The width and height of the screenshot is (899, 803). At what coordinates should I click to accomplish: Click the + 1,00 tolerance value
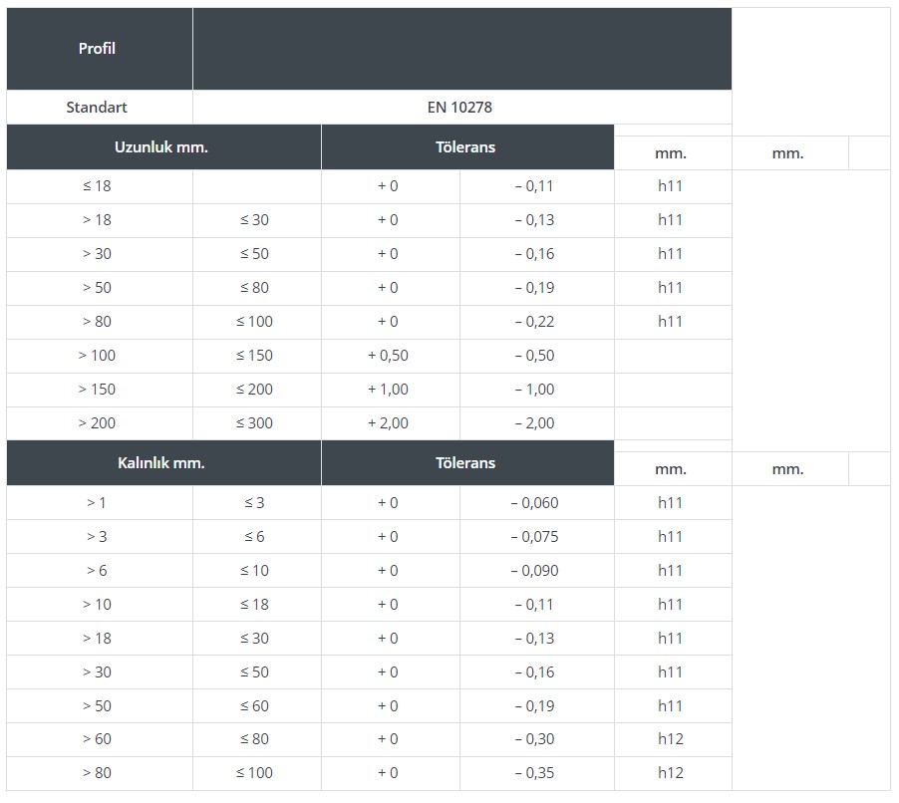pos(388,389)
